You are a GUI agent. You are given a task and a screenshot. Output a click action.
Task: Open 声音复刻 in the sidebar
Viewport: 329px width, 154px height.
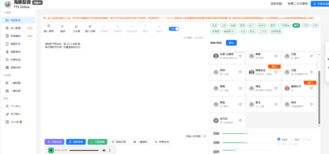(18, 36)
